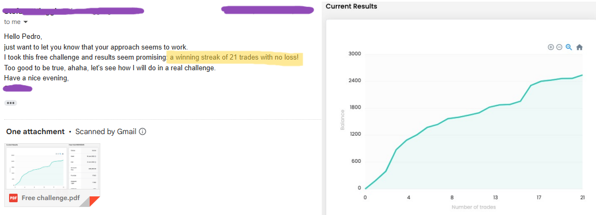Click the Scanned by Gmail info icon

pyautogui.click(x=142, y=131)
